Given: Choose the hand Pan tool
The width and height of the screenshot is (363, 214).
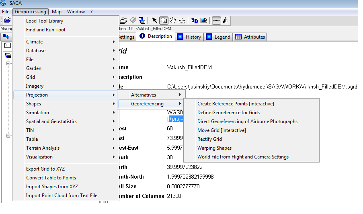Looking at the screenshot, I should pos(173,21).
